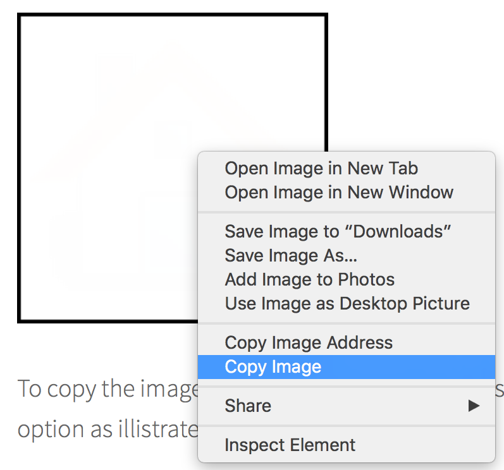Click the word "To" starting the paragraph

point(29,389)
